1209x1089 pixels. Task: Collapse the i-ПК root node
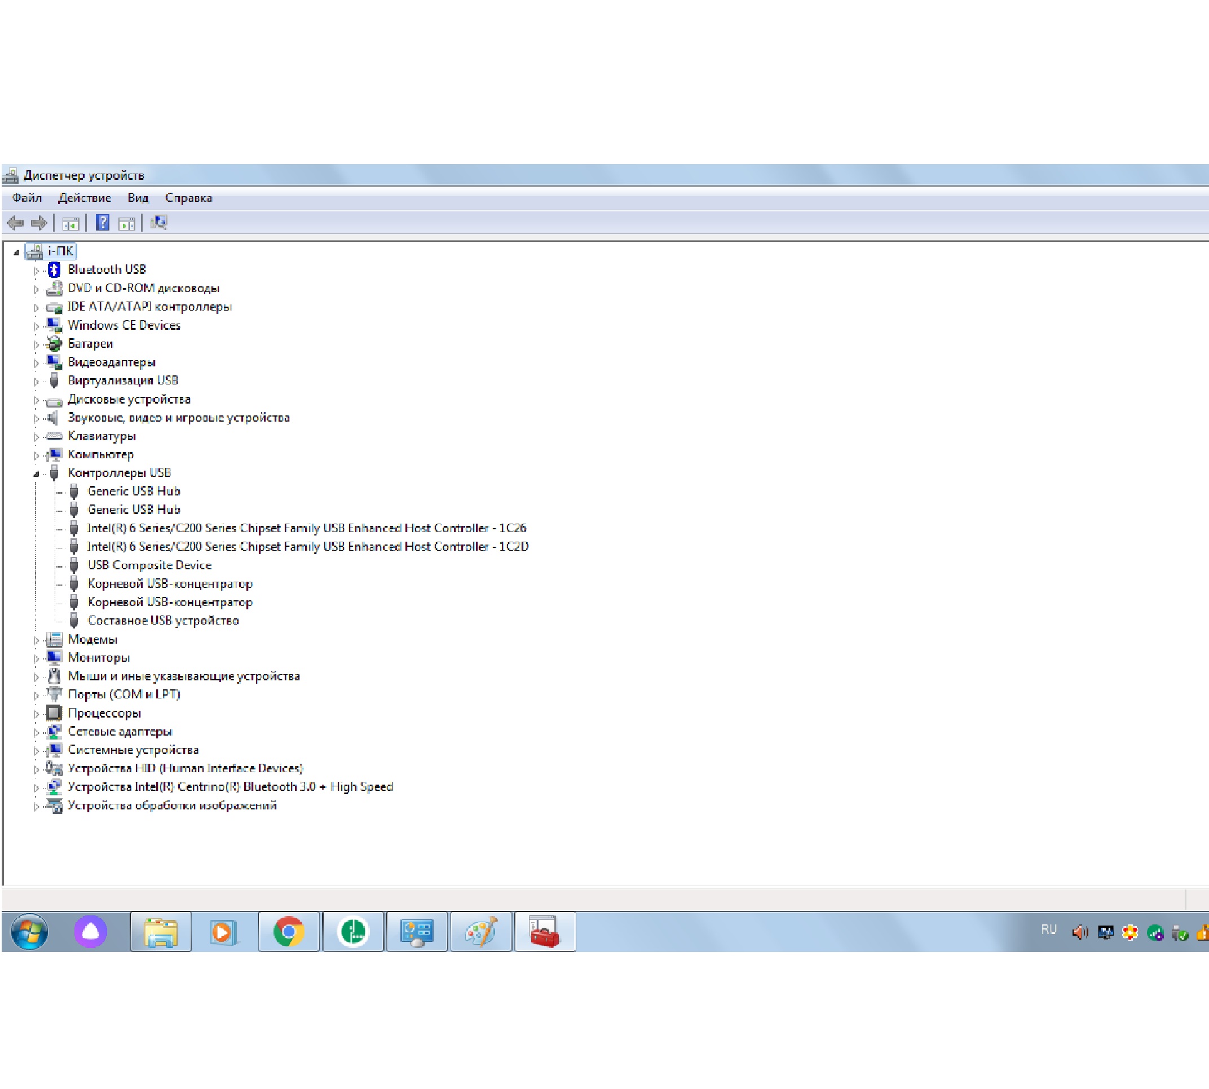tap(16, 253)
